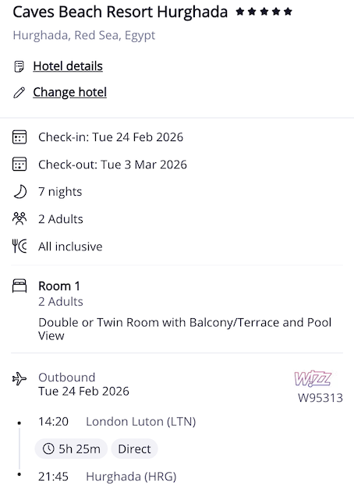Click the check-in calendar icon
354x493 pixels.
(x=19, y=137)
